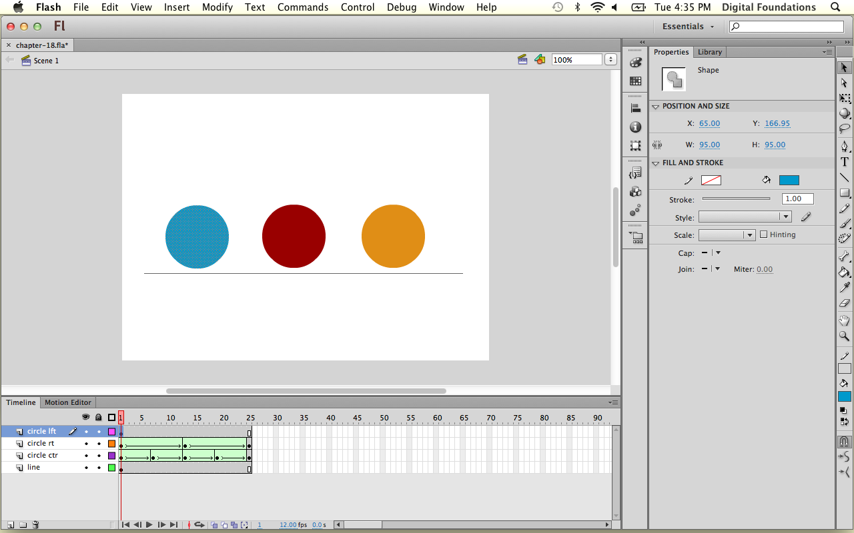
Task: Click the Spotlight search icon in menu bar
Action: [835, 7]
